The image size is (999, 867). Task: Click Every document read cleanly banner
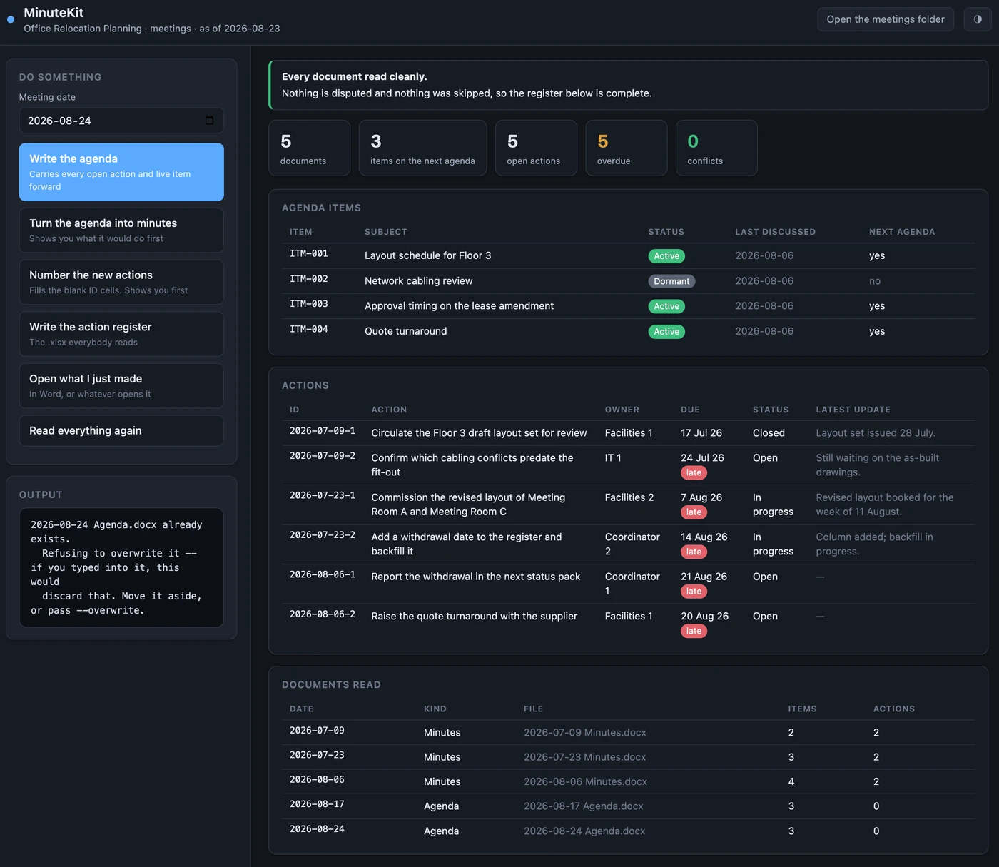coord(628,85)
